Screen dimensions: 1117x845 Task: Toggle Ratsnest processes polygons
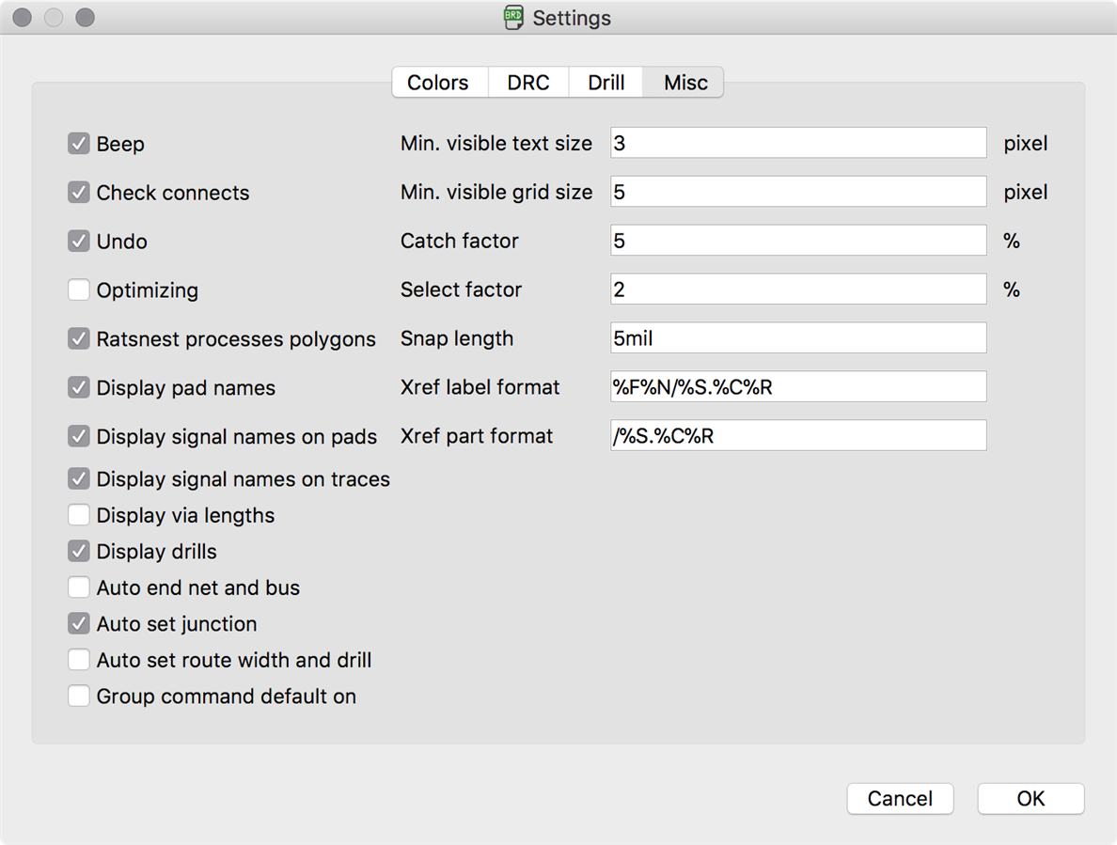(x=79, y=339)
